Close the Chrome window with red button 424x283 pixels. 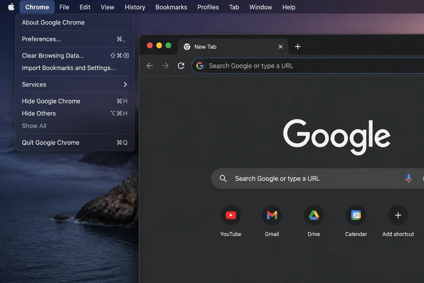(150, 45)
